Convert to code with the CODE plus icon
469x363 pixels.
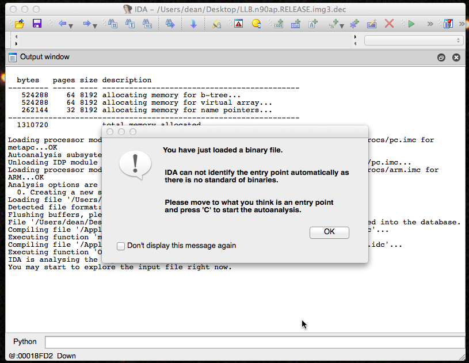pos(279,24)
